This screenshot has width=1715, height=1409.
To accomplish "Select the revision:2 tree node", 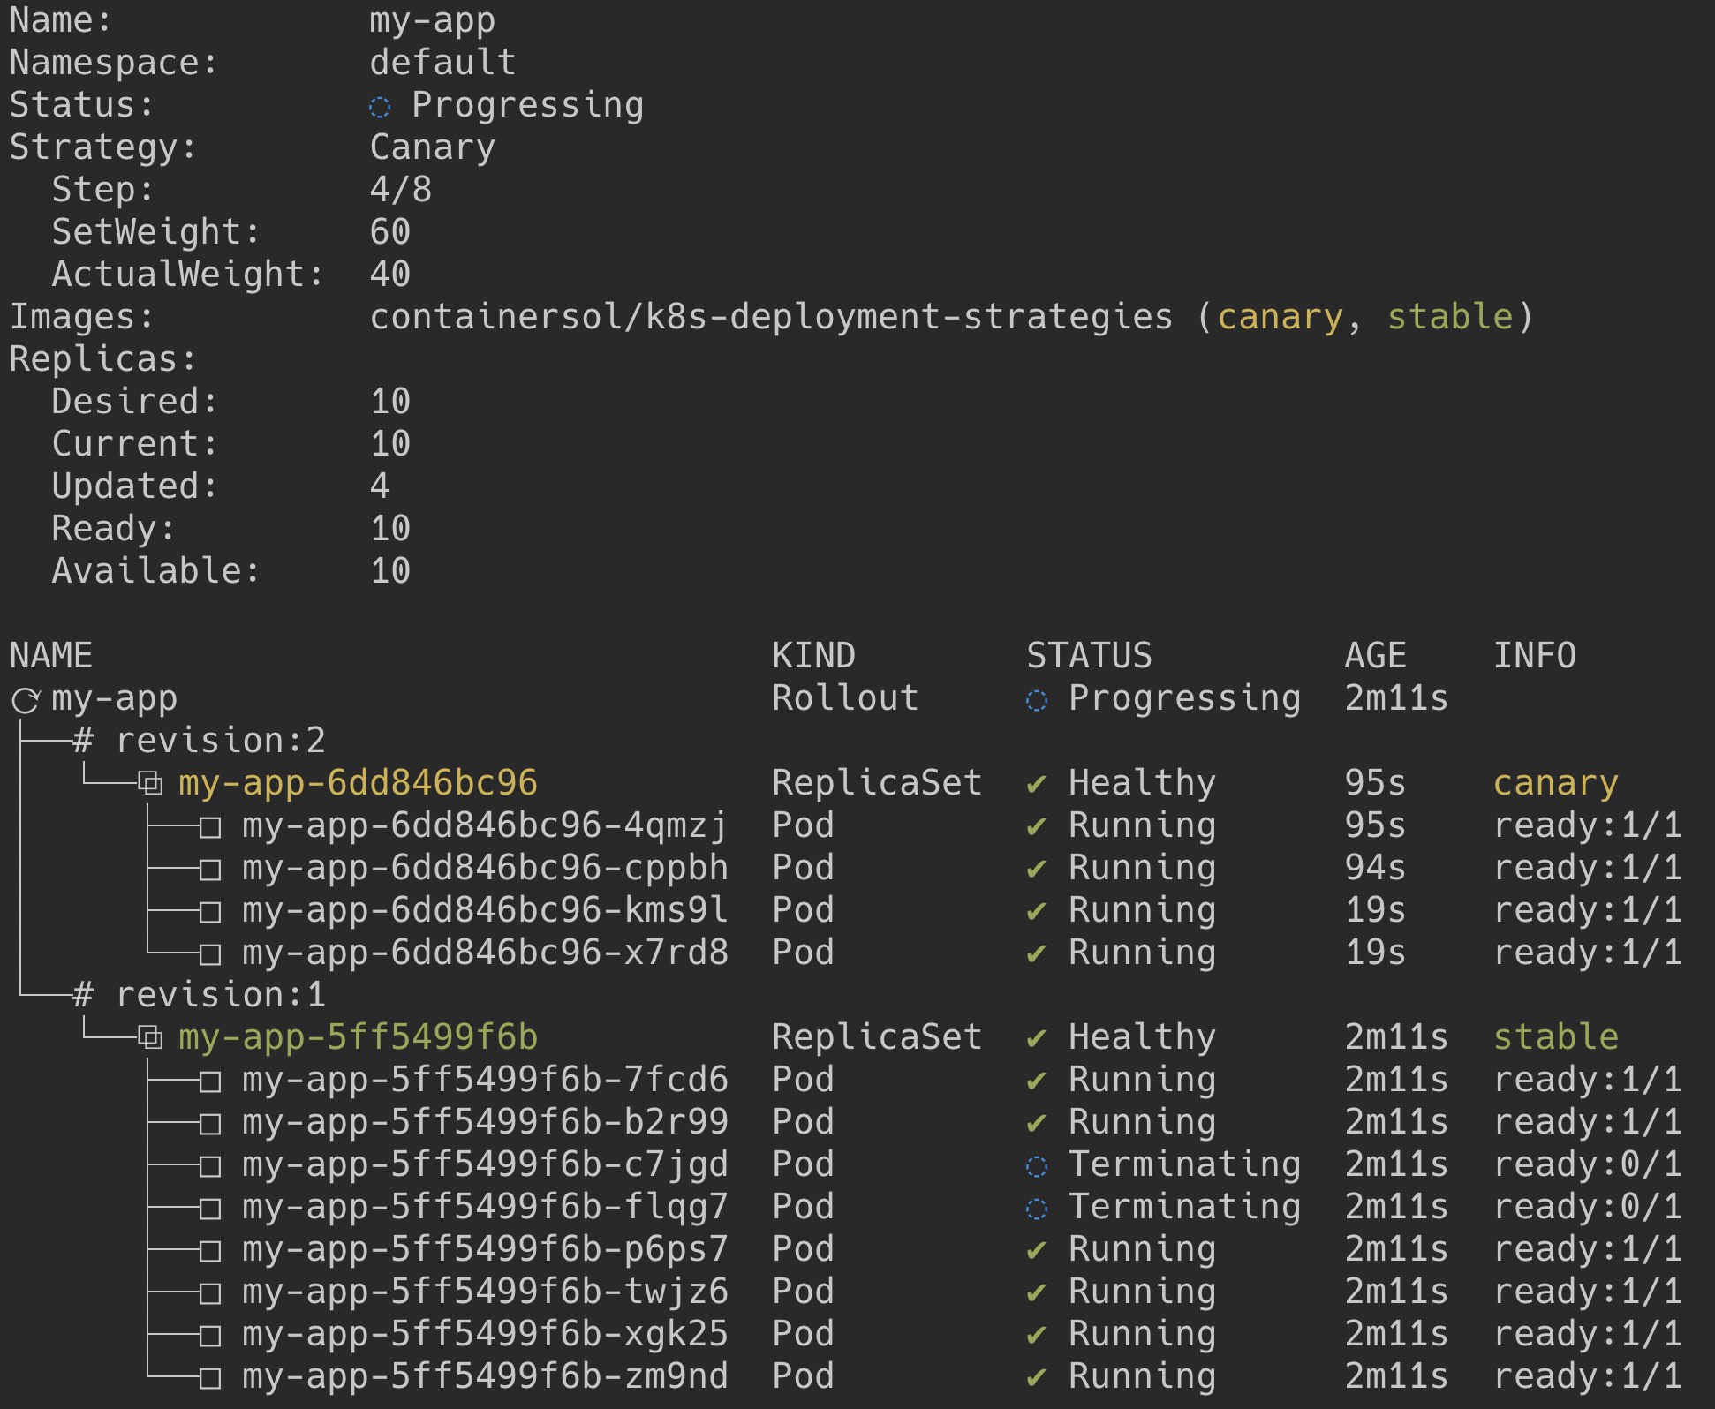I will pyautogui.click(x=221, y=741).
